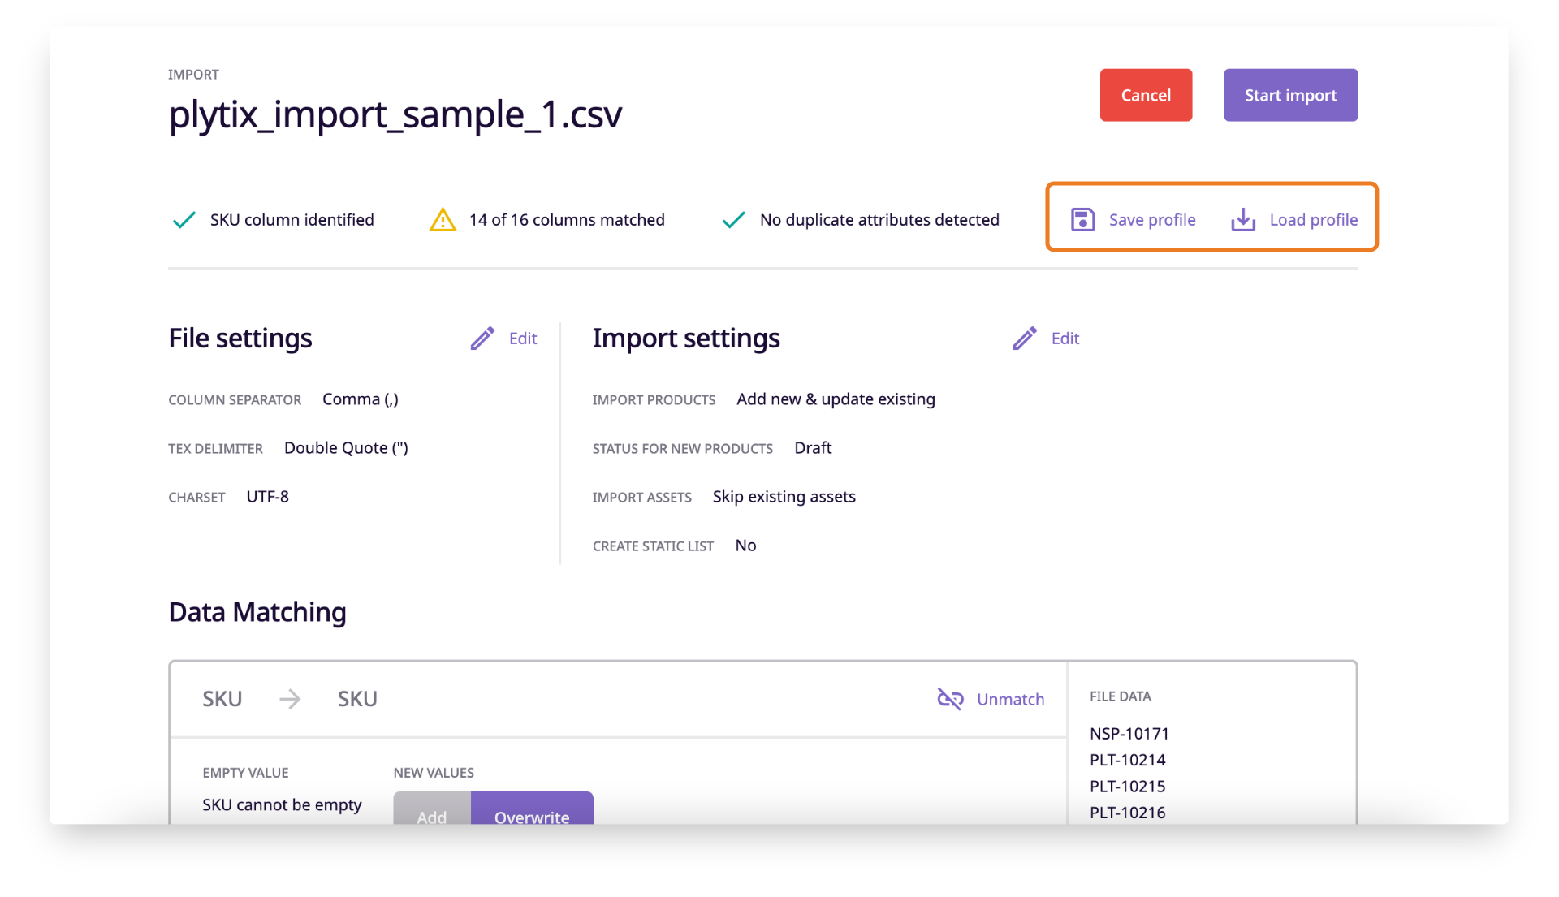
Task: Click the yellow warning triangle icon
Action: 443,220
